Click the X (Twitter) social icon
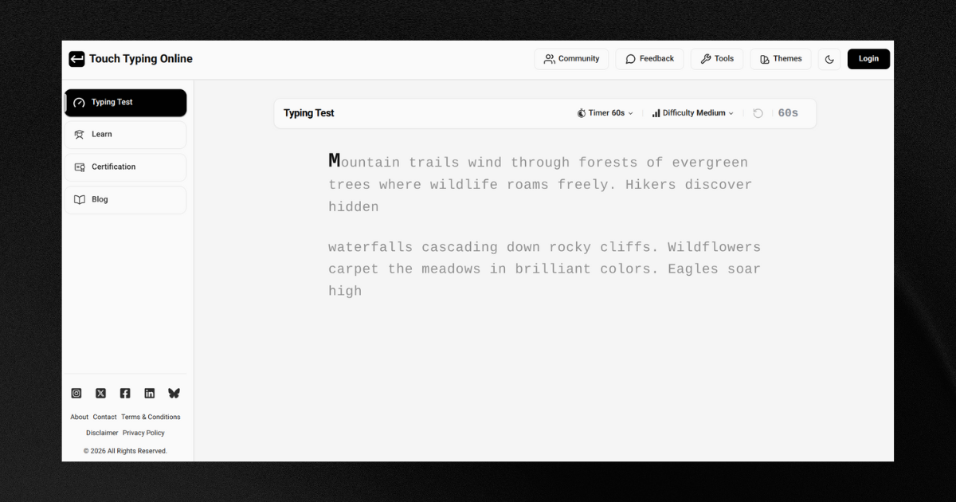 100,393
